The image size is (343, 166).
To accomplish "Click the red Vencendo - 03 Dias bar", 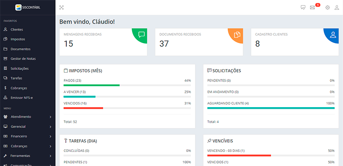I will click(x=239, y=155).
